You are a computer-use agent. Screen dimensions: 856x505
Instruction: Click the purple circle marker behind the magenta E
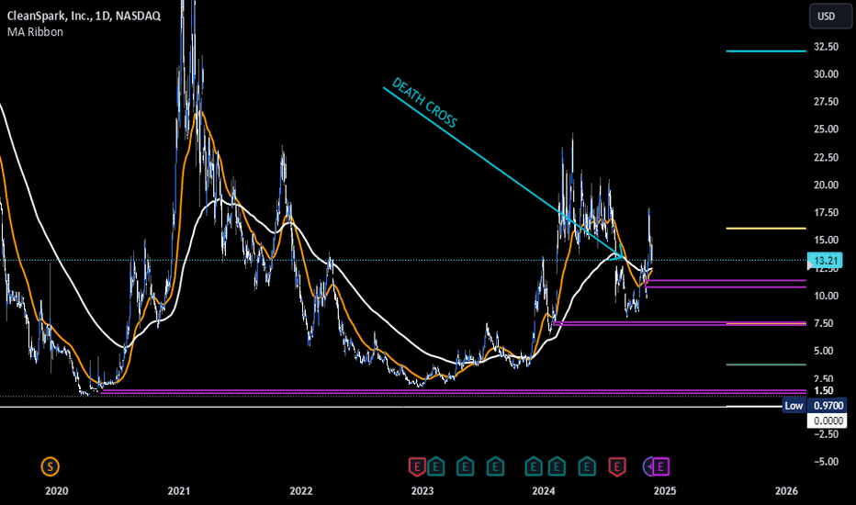pos(648,466)
